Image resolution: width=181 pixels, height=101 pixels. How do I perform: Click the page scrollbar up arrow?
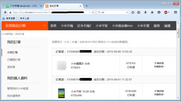pos(178,23)
